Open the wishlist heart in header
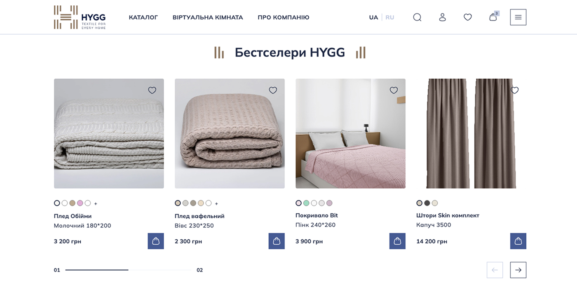Screen dimensions: 577x285 (467, 17)
